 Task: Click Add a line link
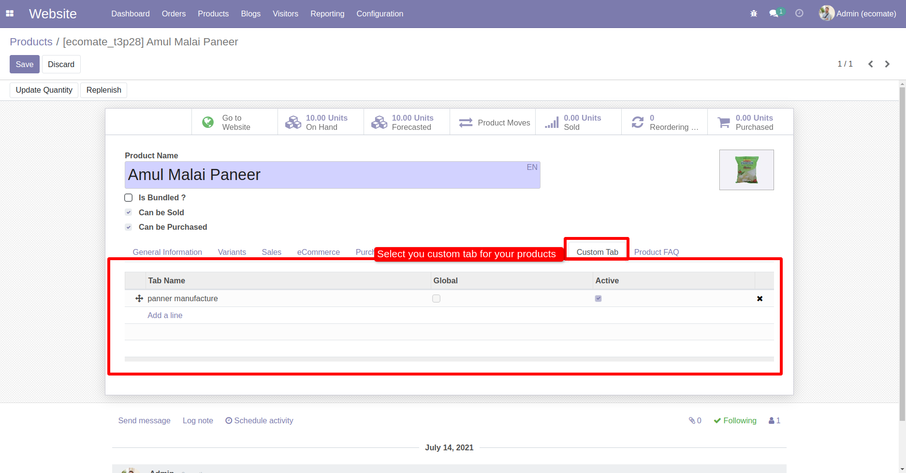pos(165,315)
